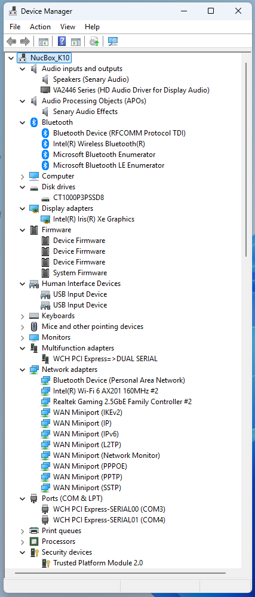This screenshot has height=597, width=255.
Task: Select the Intel Iris Xe Graphics icon
Action: pyautogui.click(x=45, y=219)
